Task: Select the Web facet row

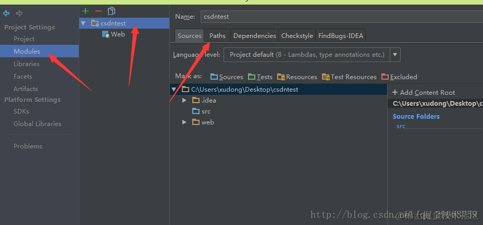Action: [124, 34]
